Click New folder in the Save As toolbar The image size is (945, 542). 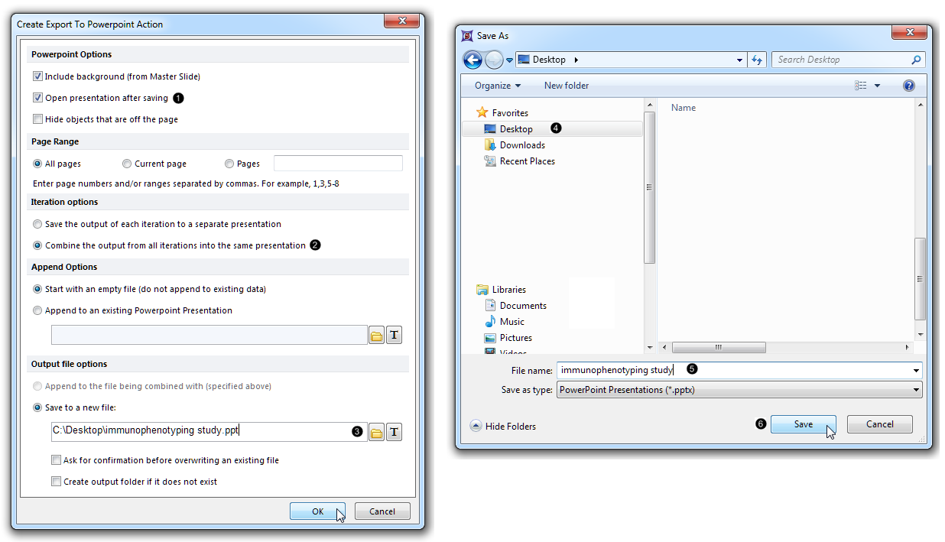pyautogui.click(x=566, y=86)
